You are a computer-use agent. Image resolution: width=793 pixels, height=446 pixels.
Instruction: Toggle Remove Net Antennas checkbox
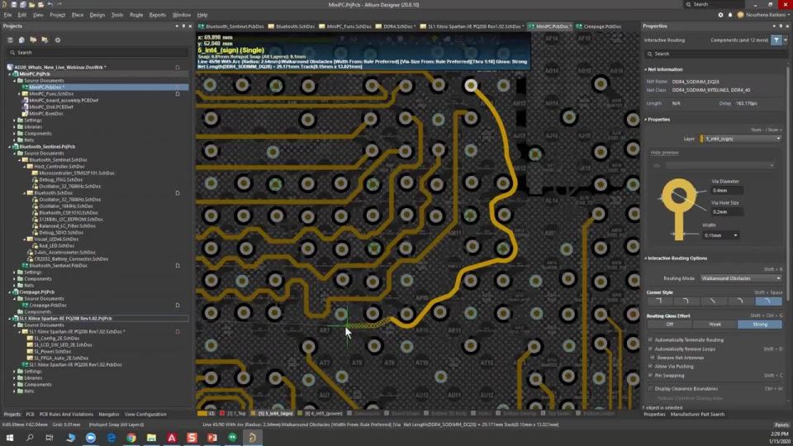[653, 358]
